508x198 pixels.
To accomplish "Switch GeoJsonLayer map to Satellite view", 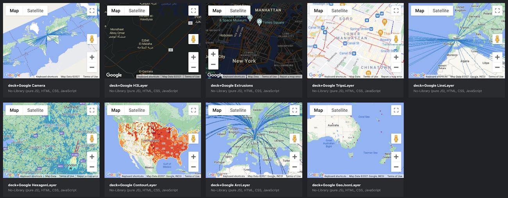I will tap(339, 110).
